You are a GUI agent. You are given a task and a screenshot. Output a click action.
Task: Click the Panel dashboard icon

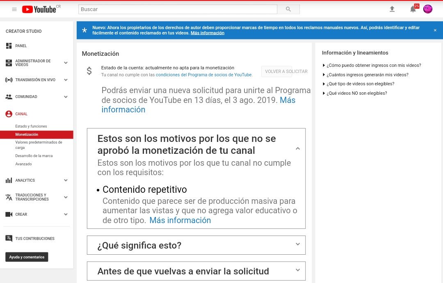click(9, 46)
